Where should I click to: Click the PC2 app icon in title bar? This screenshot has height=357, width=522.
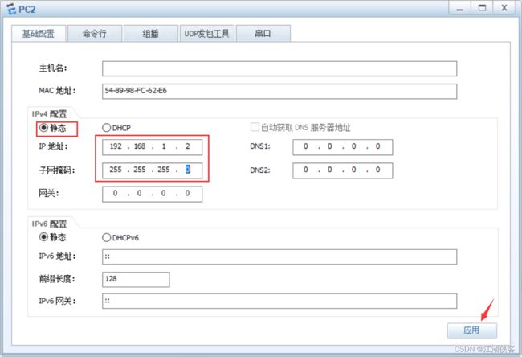point(11,9)
